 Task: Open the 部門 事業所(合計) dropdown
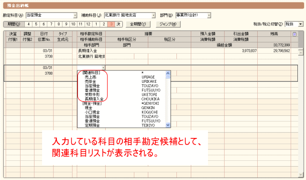[x=209, y=15]
